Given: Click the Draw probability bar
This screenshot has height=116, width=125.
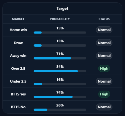Looking at the screenshot, I should [x=60, y=45].
